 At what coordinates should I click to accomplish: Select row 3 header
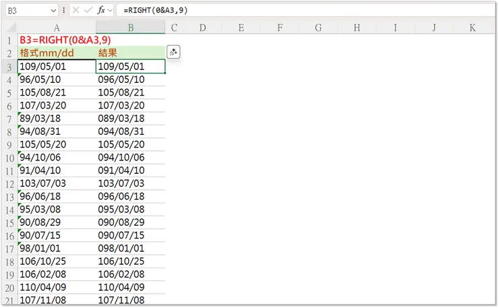tap(9, 67)
